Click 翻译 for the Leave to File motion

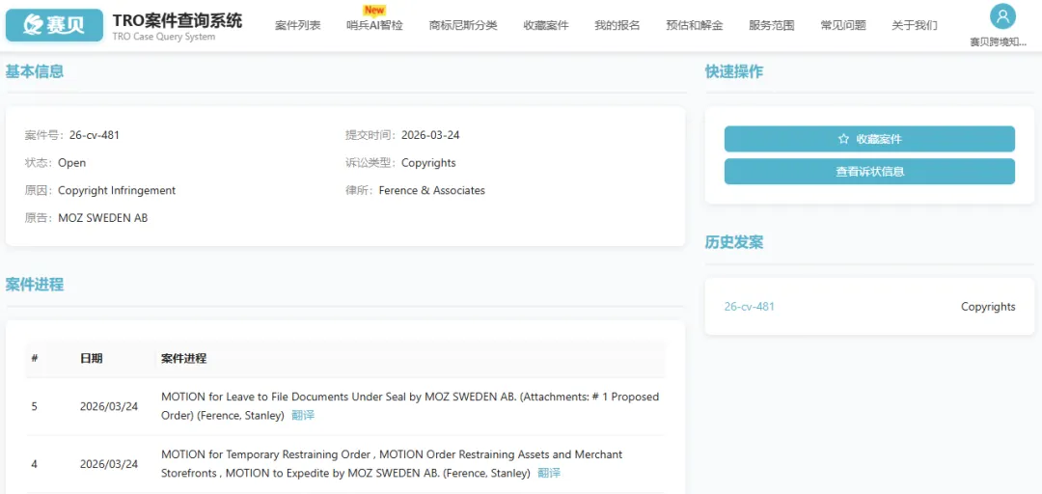click(x=303, y=416)
